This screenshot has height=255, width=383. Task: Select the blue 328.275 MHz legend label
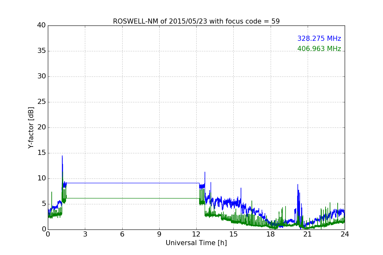tap(319, 39)
